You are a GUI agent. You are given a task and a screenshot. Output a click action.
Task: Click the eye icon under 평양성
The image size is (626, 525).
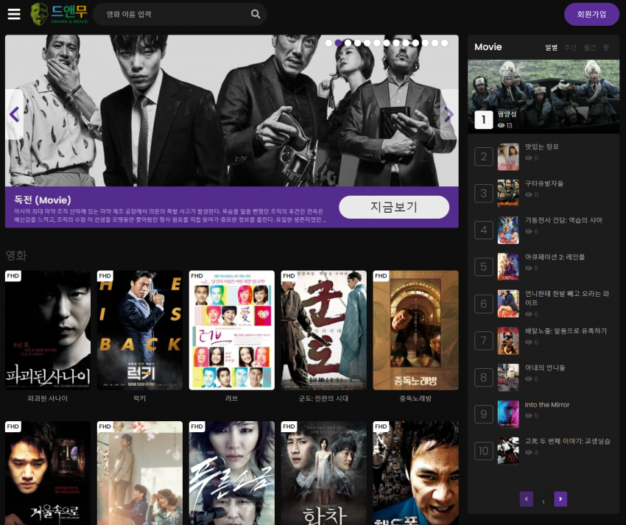pos(501,125)
